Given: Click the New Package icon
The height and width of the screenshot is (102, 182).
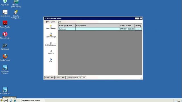Looking at the screenshot, I should pyautogui.click(x=51, y=26).
